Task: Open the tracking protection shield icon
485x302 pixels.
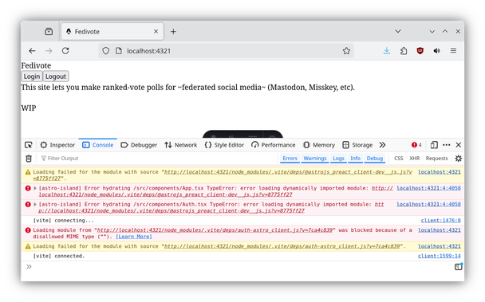Action: click(x=106, y=51)
